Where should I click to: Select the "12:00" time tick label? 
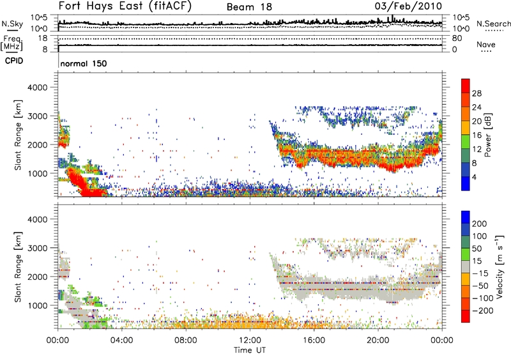[250, 341]
